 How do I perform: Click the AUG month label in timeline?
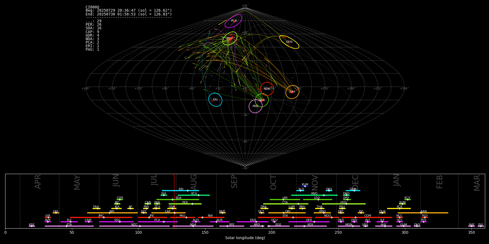point(194,182)
